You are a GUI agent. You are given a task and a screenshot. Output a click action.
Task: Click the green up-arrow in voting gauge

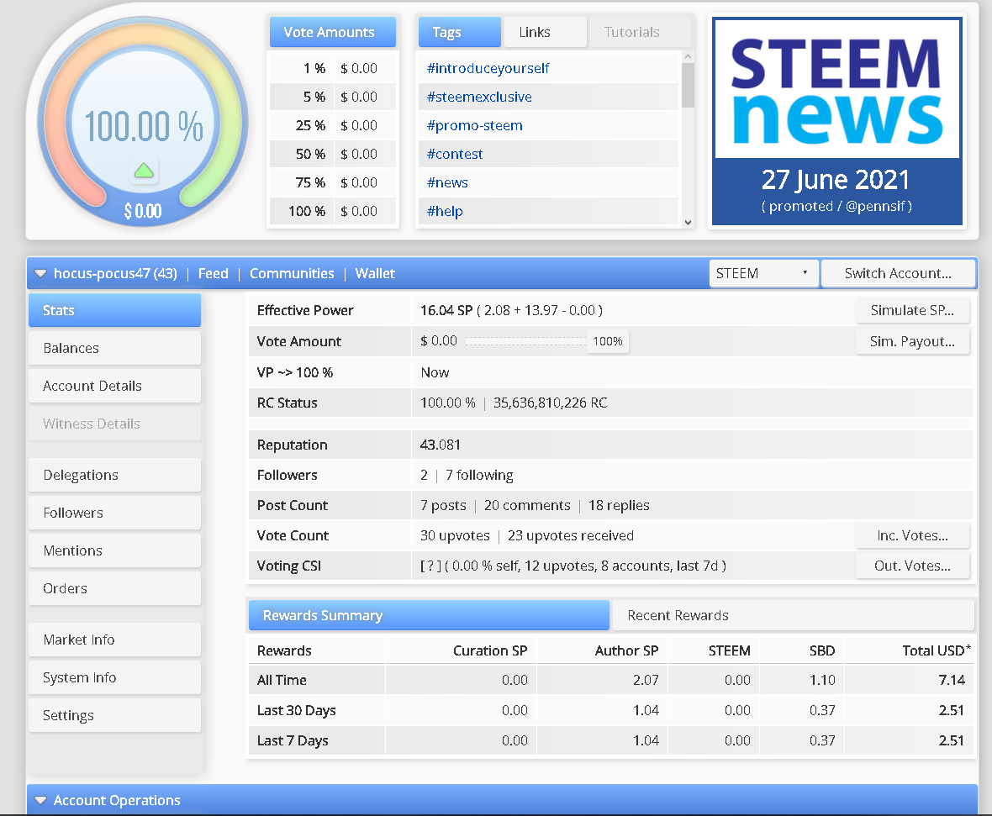145,171
